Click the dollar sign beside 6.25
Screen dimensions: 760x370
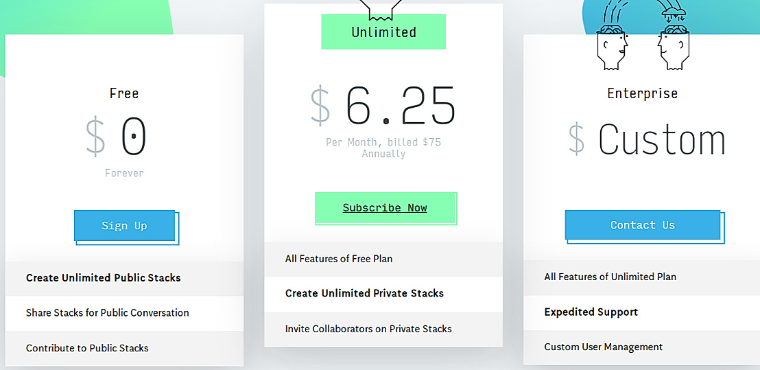tap(320, 105)
